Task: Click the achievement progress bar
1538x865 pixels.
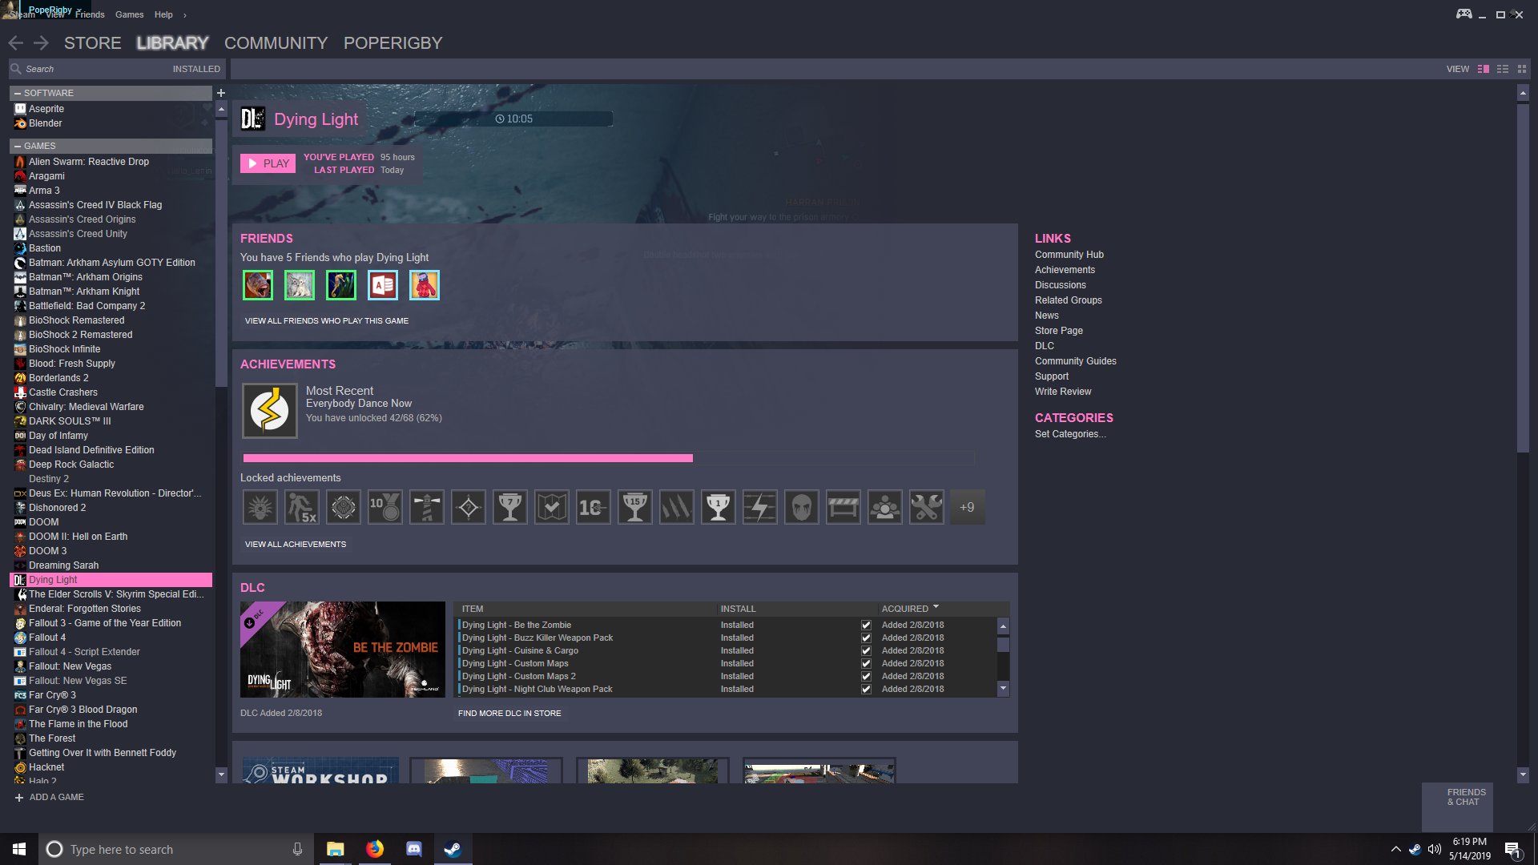Action: 609,457
